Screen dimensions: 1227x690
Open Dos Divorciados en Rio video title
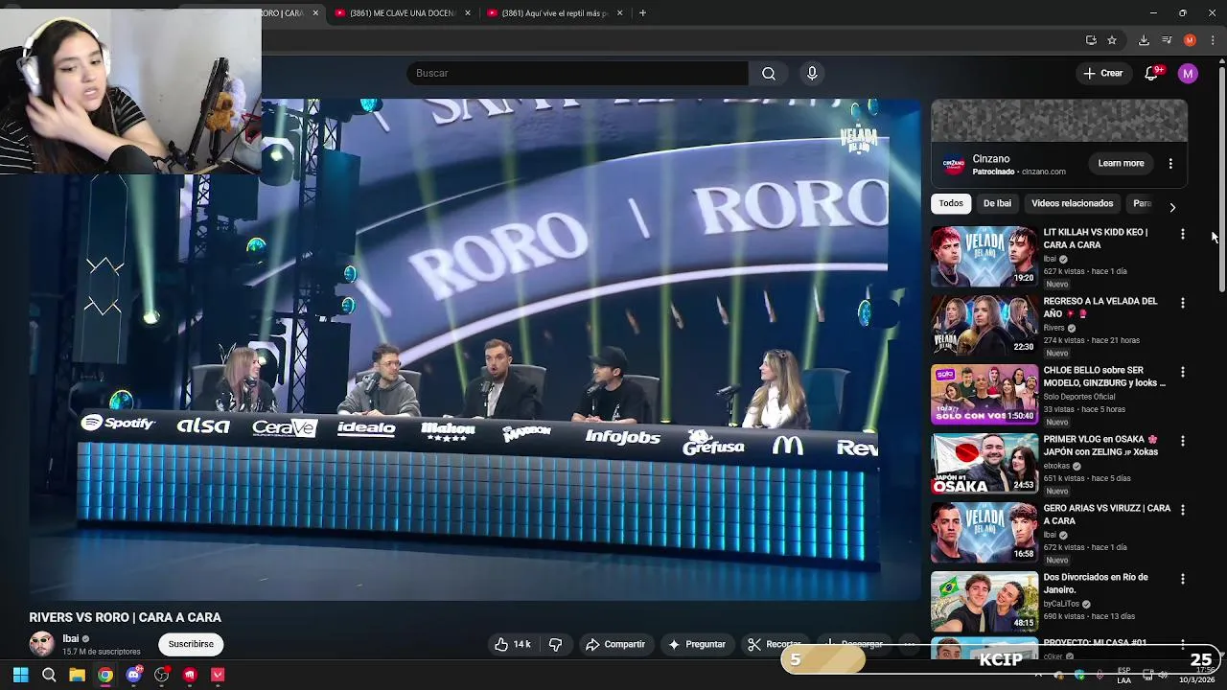1096,584
